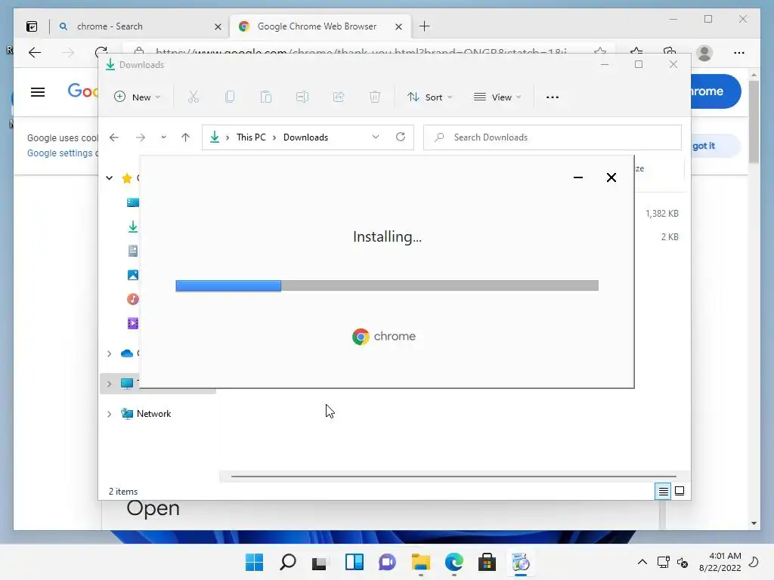Select the Documents icon in sidebar
The image size is (774, 580).
click(133, 251)
